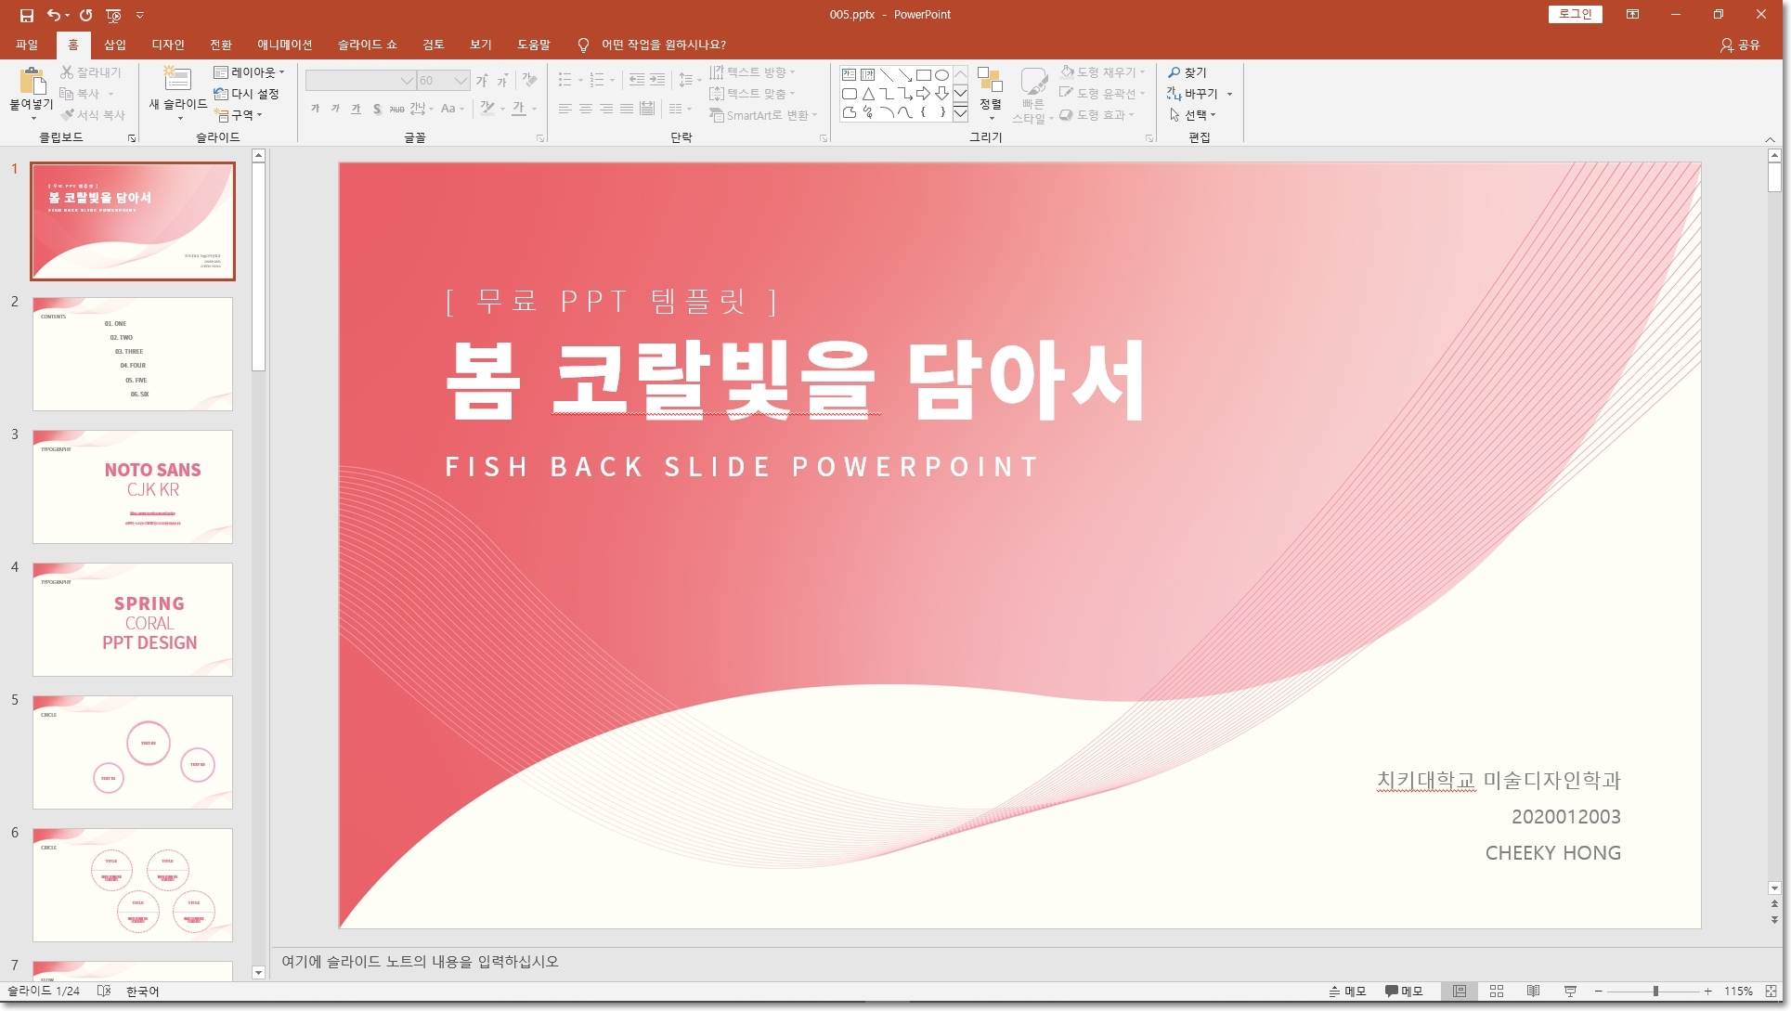The width and height of the screenshot is (1791, 1011).
Task: Click the language indicator 한국어 in status bar
Action: (142, 992)
